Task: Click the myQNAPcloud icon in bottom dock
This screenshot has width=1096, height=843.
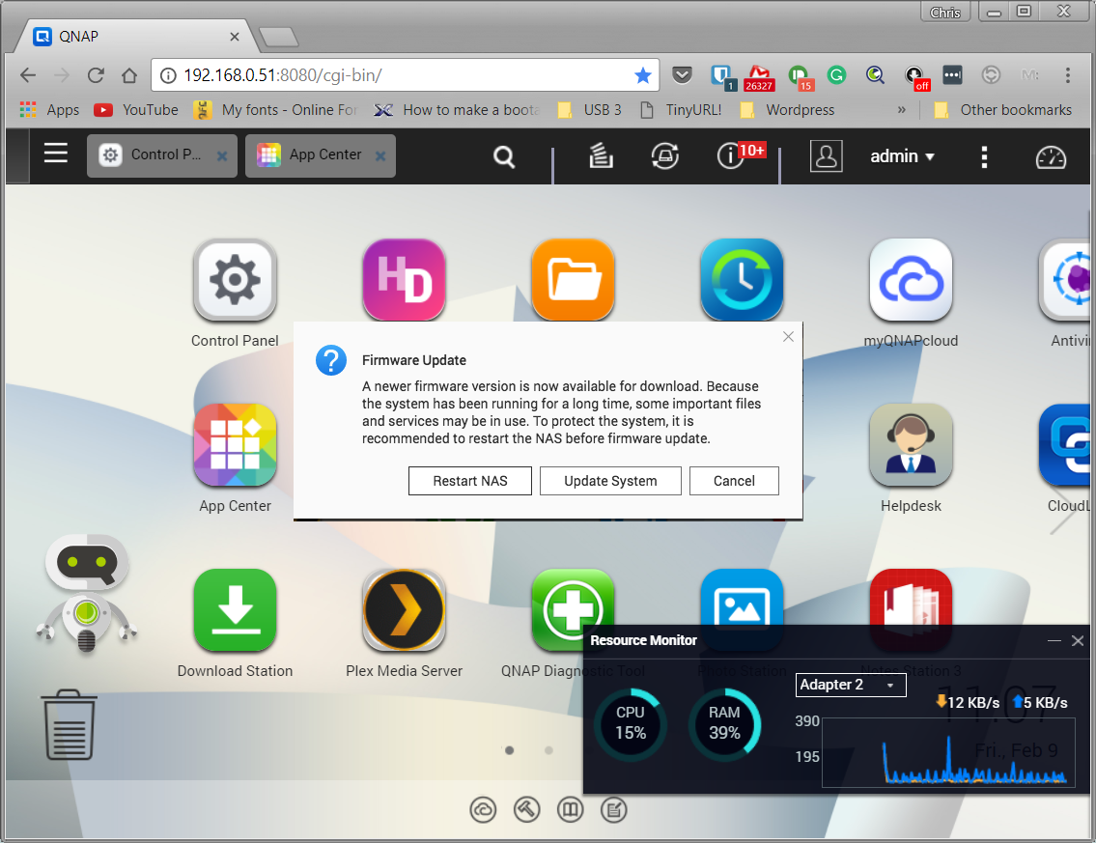Action: pos(483,810)
